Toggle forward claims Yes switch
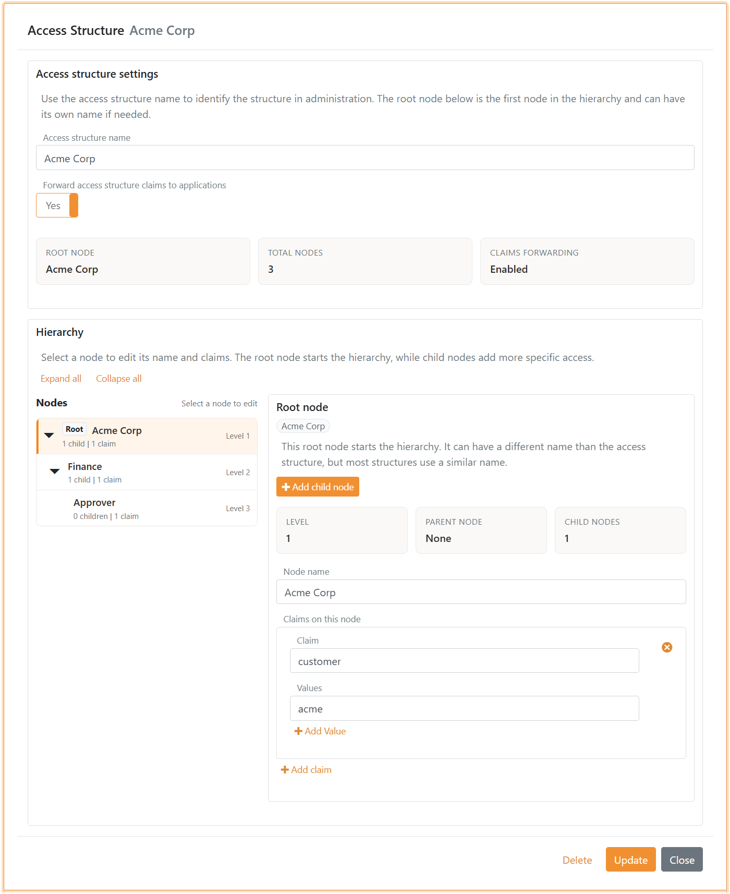Image resolution: width=730 pixels, height=894 pixels. click(57, 206)
